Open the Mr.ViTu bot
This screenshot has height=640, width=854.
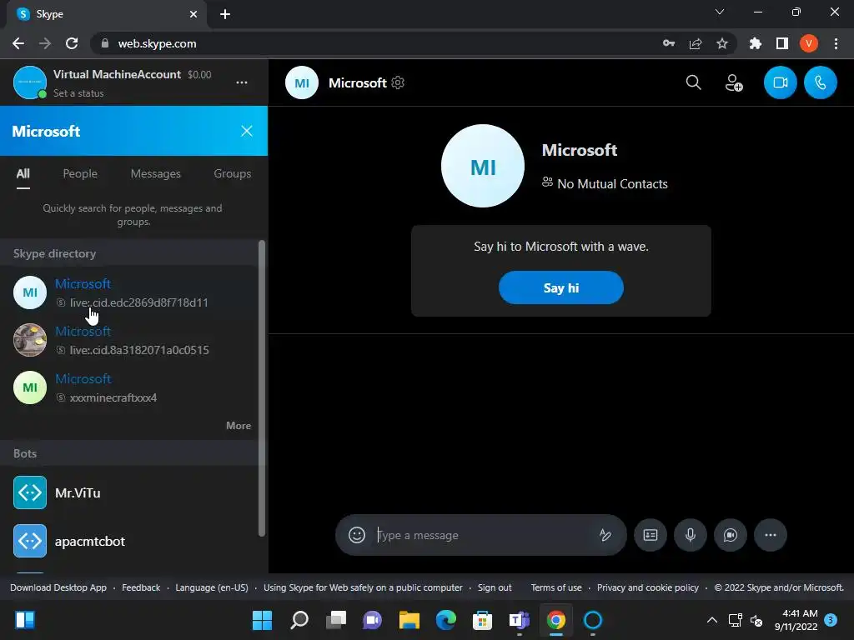pos(129,493)
